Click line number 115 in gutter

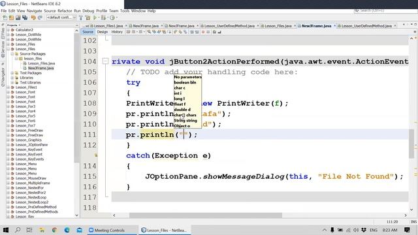[x=89, y=177]
